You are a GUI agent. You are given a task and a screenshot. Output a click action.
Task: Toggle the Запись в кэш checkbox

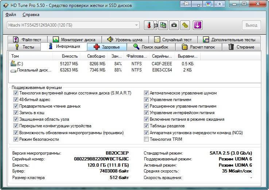pyautogui.click(x=16, y=113)
